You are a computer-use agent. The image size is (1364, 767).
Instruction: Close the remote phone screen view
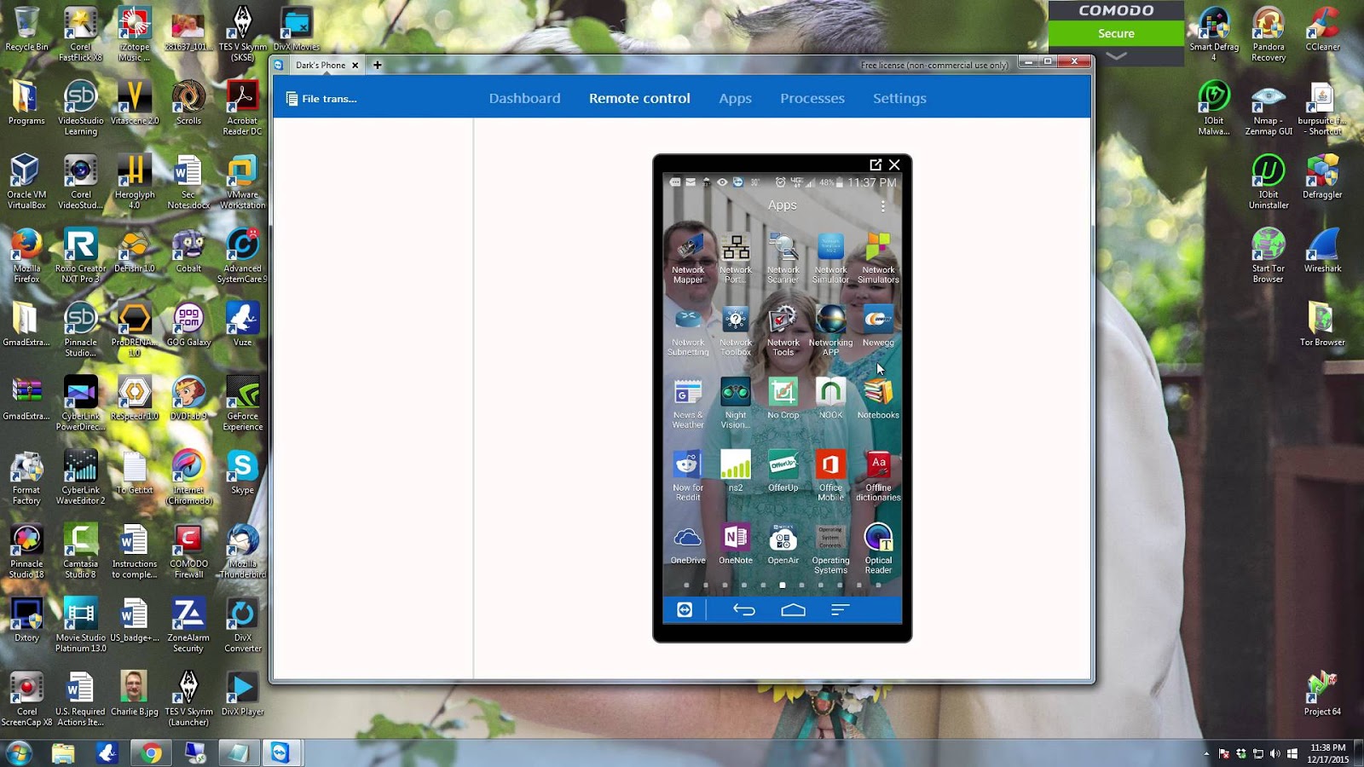pos(894,164)
